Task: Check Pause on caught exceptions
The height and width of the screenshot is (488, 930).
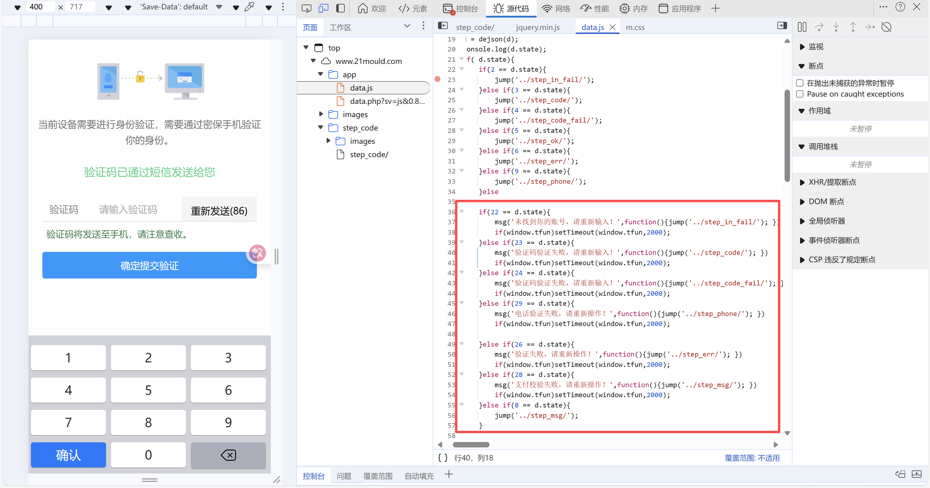Action: [800, 94]
